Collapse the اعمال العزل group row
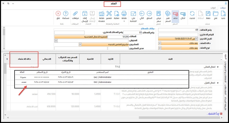 tap(218, 83)
